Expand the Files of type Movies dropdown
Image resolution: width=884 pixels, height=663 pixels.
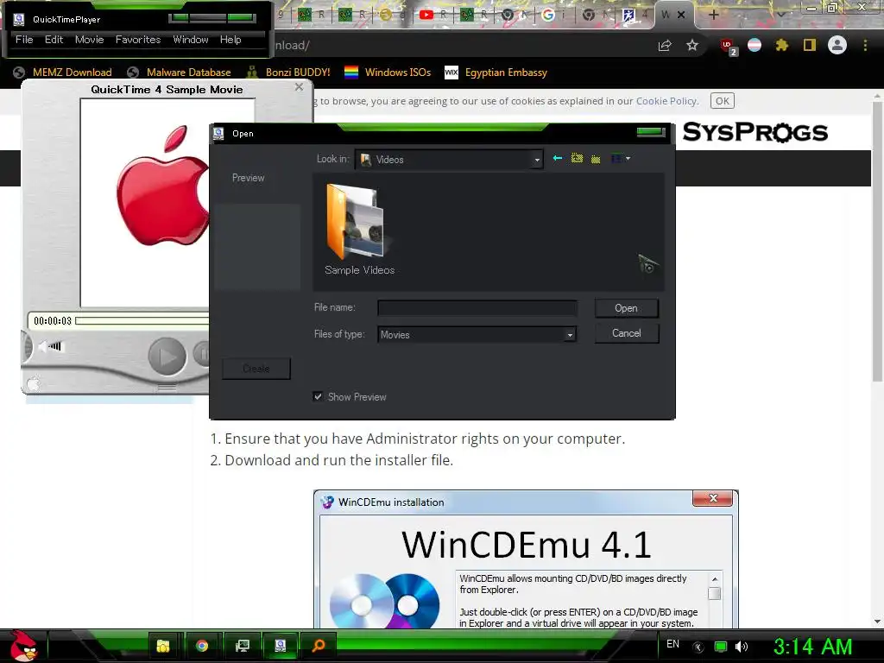570,335
